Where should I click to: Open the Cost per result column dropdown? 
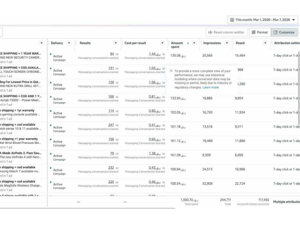click(162, 43)
